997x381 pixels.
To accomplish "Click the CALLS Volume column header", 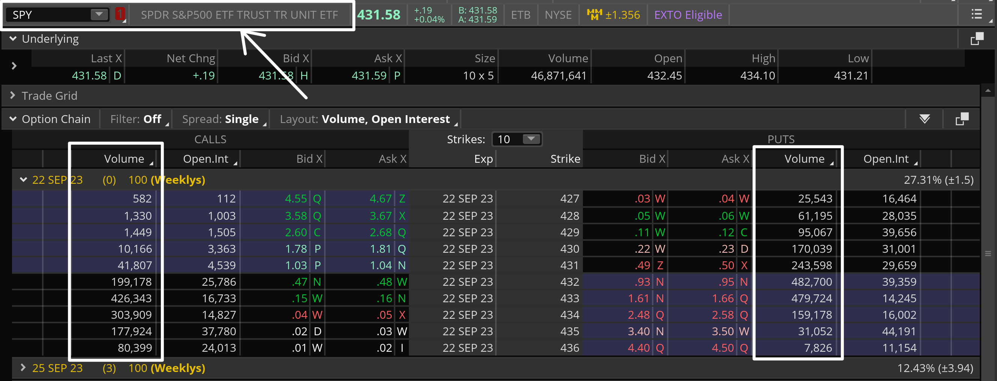I will [x=124, y=159].
